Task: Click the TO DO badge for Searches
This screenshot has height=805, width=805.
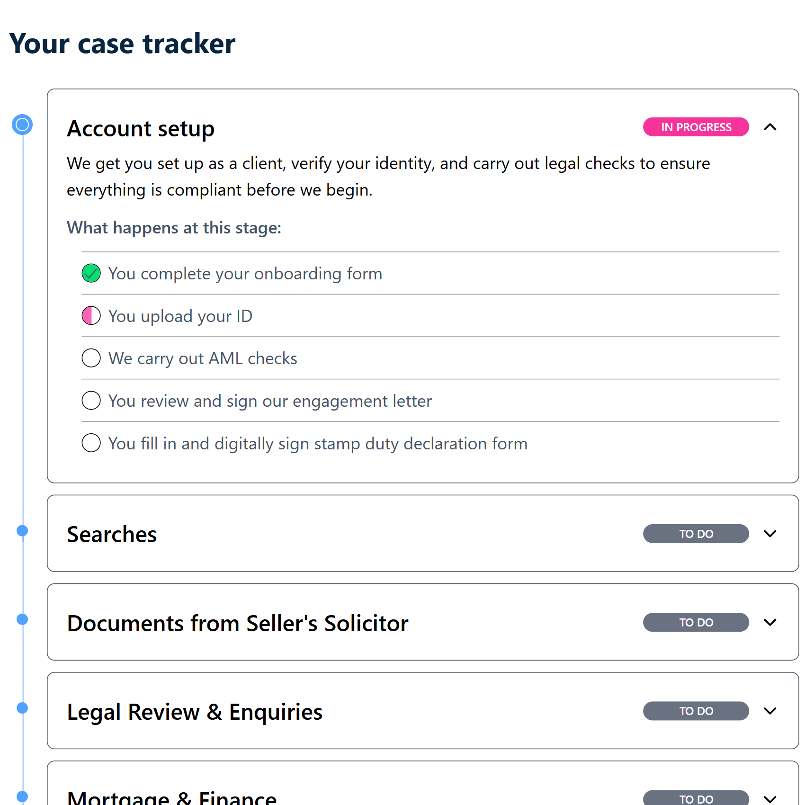Action: (x=696, y=534)
